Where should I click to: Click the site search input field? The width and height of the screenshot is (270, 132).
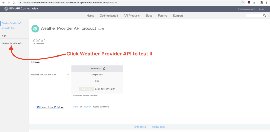(254, 16)
